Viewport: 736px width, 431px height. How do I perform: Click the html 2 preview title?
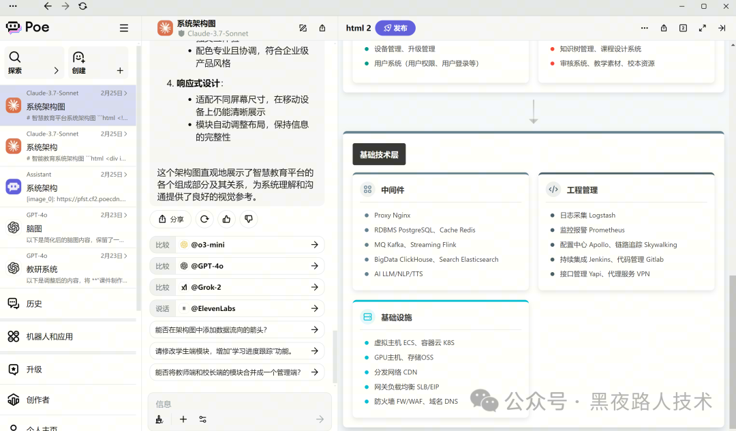point(358,28)
